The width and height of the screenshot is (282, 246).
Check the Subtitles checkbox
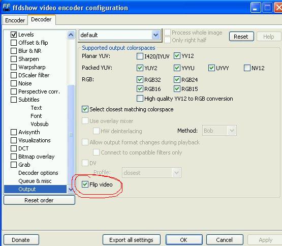tap(14, 100)
